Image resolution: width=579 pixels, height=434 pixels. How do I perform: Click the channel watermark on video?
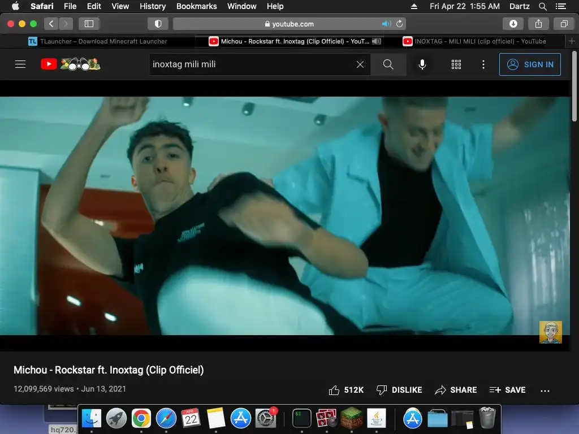coord(550,332)
